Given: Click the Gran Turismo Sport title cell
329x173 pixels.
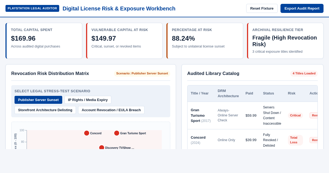Looking at the screenshot, I should click(x=201, y=115).
